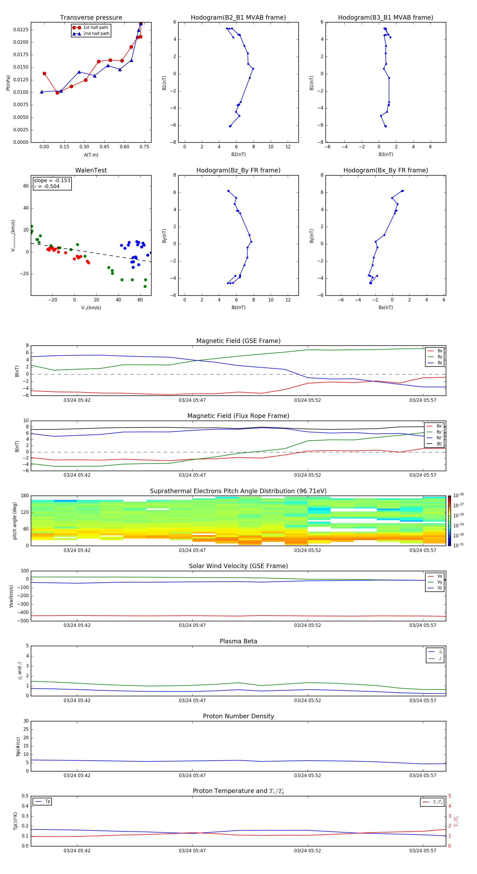Select the 'Hodogram(B3_B1 MVAB frame)' title

386,18
